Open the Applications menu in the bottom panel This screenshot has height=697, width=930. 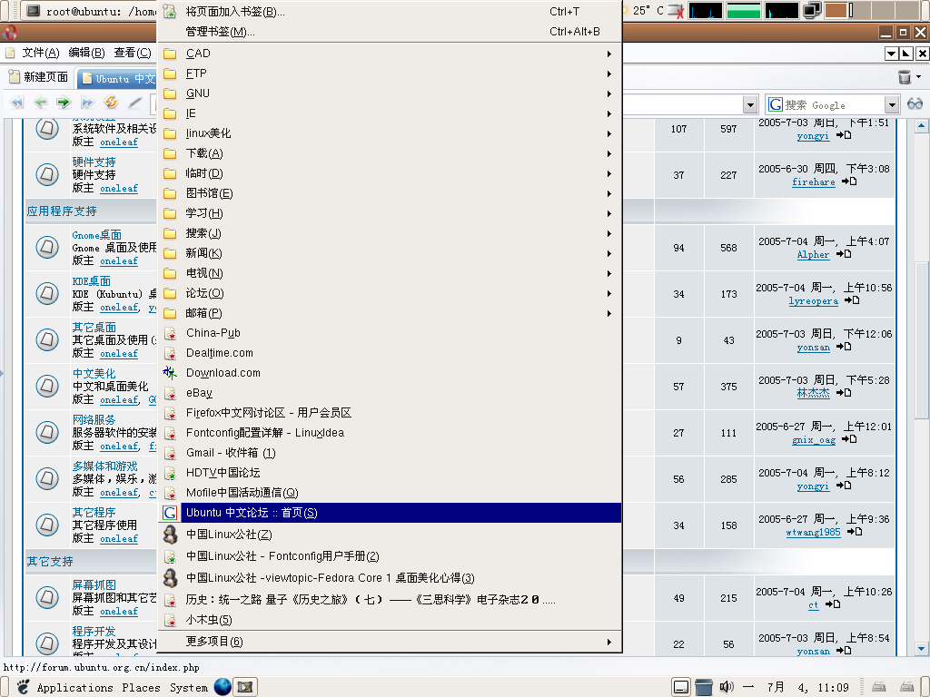74,688
